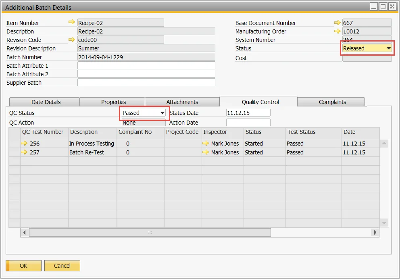Switch to the Date Details tab

[x=44, y=102]
